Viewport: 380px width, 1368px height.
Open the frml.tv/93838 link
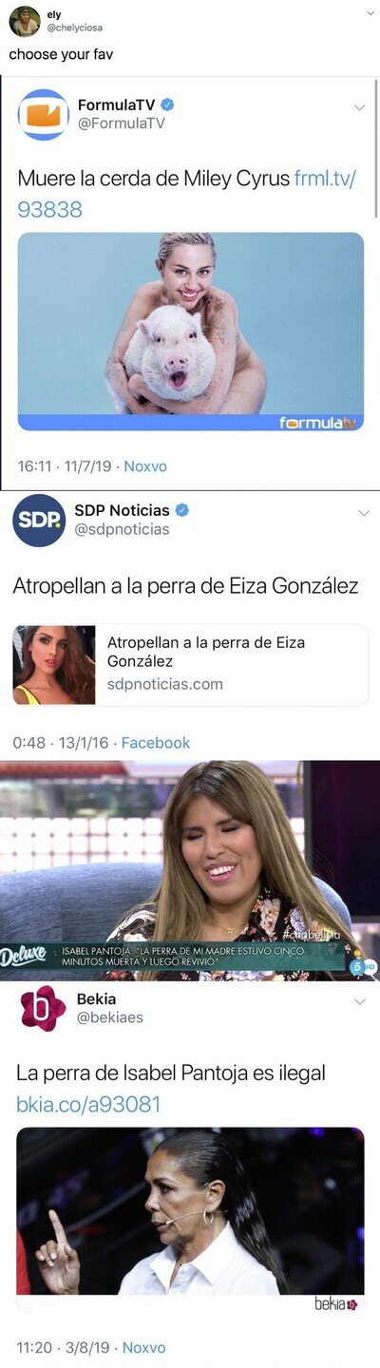(187, 194)
